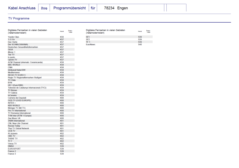Select 'TVM Inter (RTM 1 Europe)'
The height and width of the screenshot is (168, 239).
tap(41, 116)
